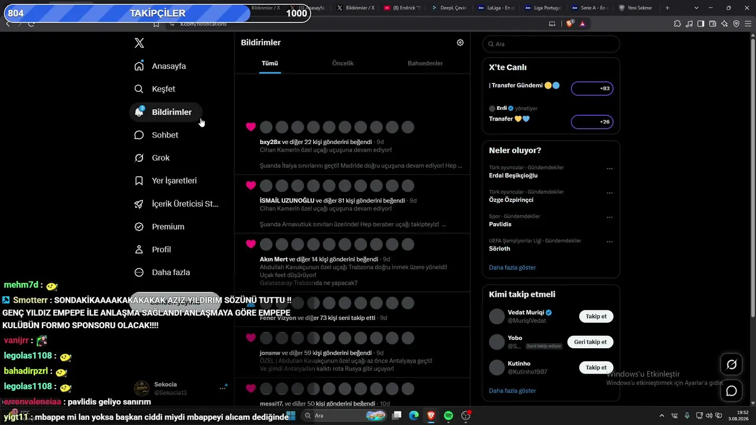Open the Keşfet search icon in sidebar
This screenshot has width=756, height=425.
(x=139, y=89)
